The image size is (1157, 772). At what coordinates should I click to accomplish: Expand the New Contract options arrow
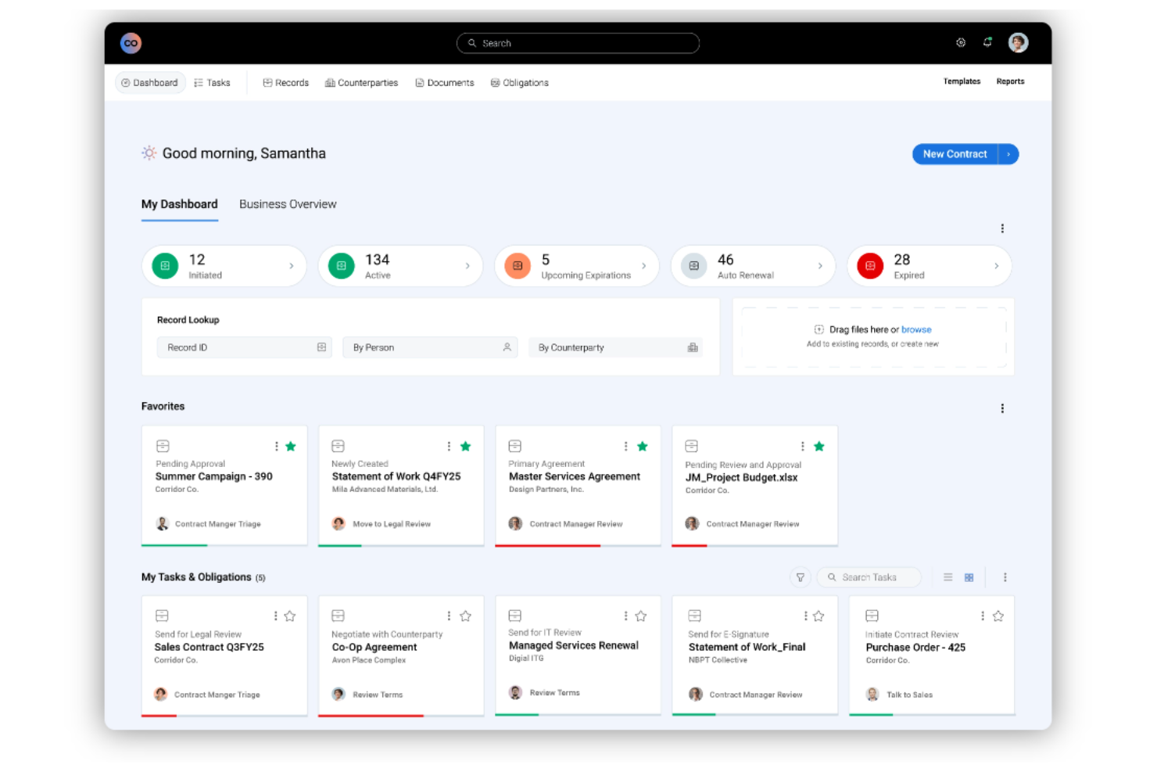(x=1009, y=154)
